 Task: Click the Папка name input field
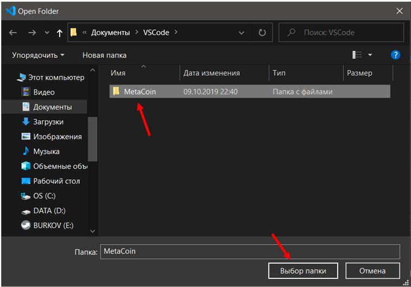tap(250, 251)
